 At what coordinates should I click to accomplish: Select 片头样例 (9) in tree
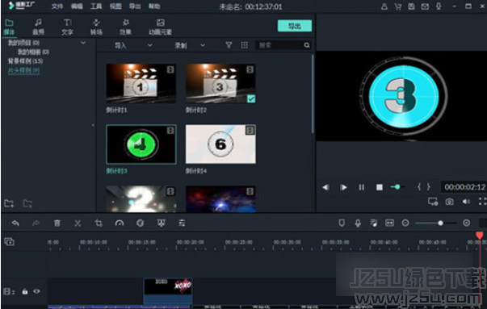click(x=23, y=70)
